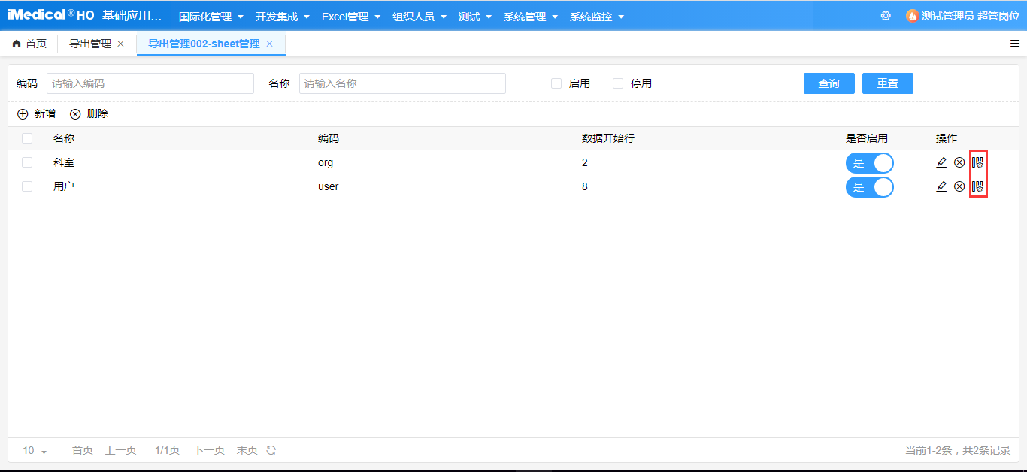Delete the 科室 row via circle-X icon
1027x472 pixels.
[x=959, y=162]
